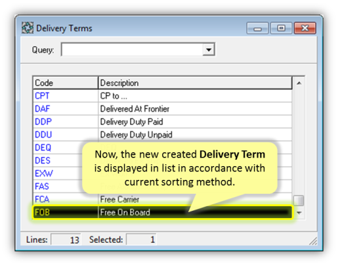Screen dimensions: 338x266
Task: Sort list by Code column header
Action: pyautogui.click(x=65, y=83)
